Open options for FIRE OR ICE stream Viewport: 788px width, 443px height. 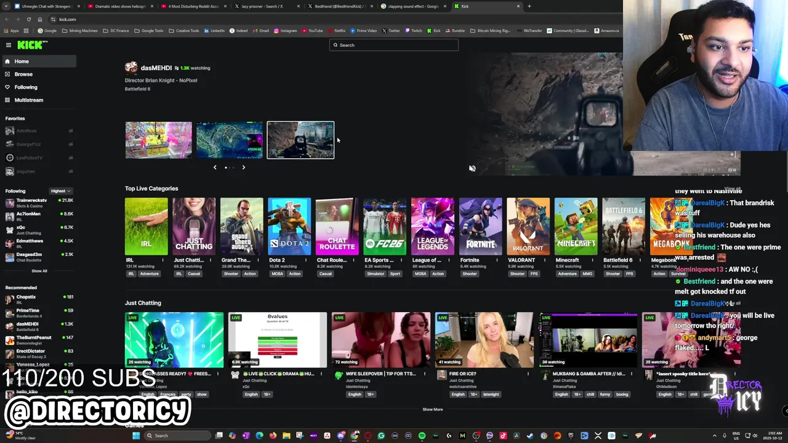point(528,373)
